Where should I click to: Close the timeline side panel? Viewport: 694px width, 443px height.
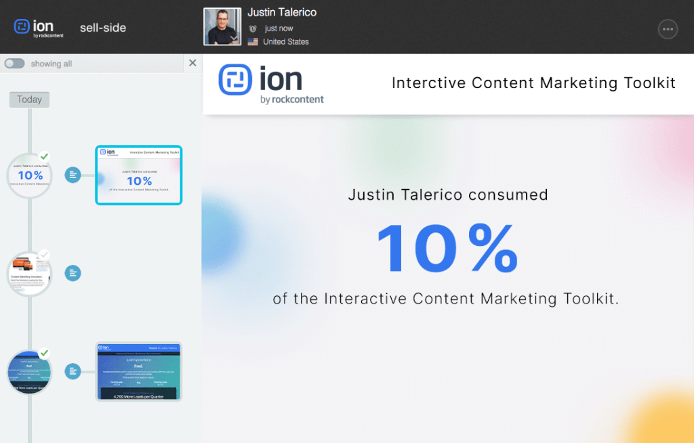192,63
